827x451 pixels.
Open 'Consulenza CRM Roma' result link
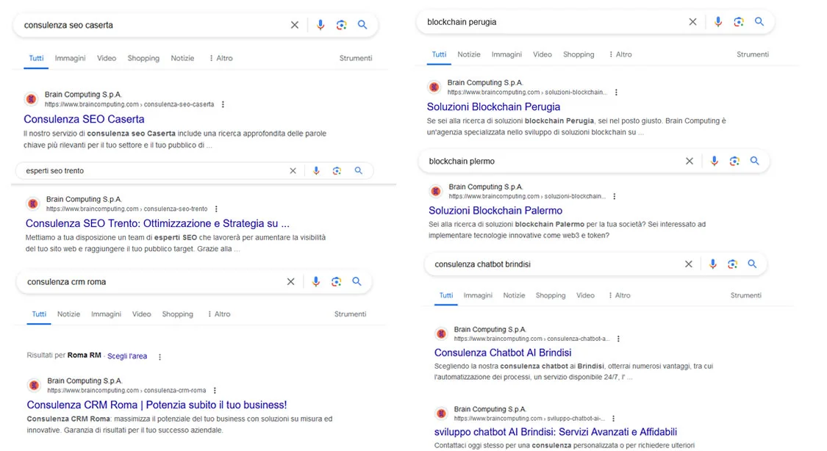(157, 405)
